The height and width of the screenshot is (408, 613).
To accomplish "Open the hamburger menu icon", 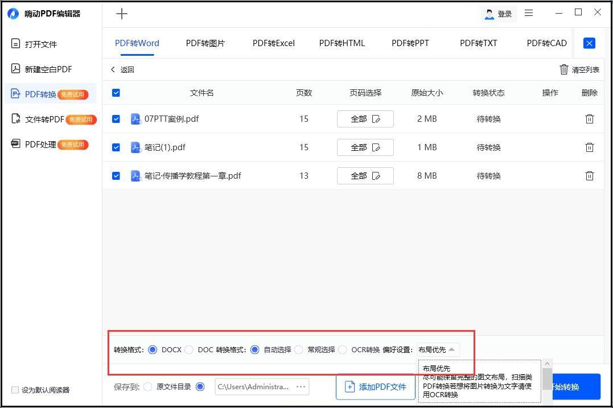I will pyautogui.click(x=529, y=13).
